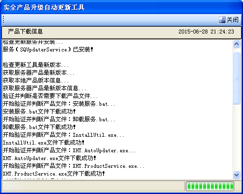Select the 安装服务.bat文件下载成功 log line

(39, 112)
